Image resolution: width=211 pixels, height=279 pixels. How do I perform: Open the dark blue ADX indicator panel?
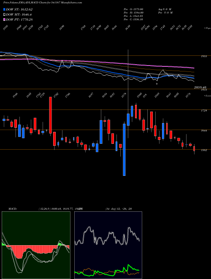tap(108, 245)
